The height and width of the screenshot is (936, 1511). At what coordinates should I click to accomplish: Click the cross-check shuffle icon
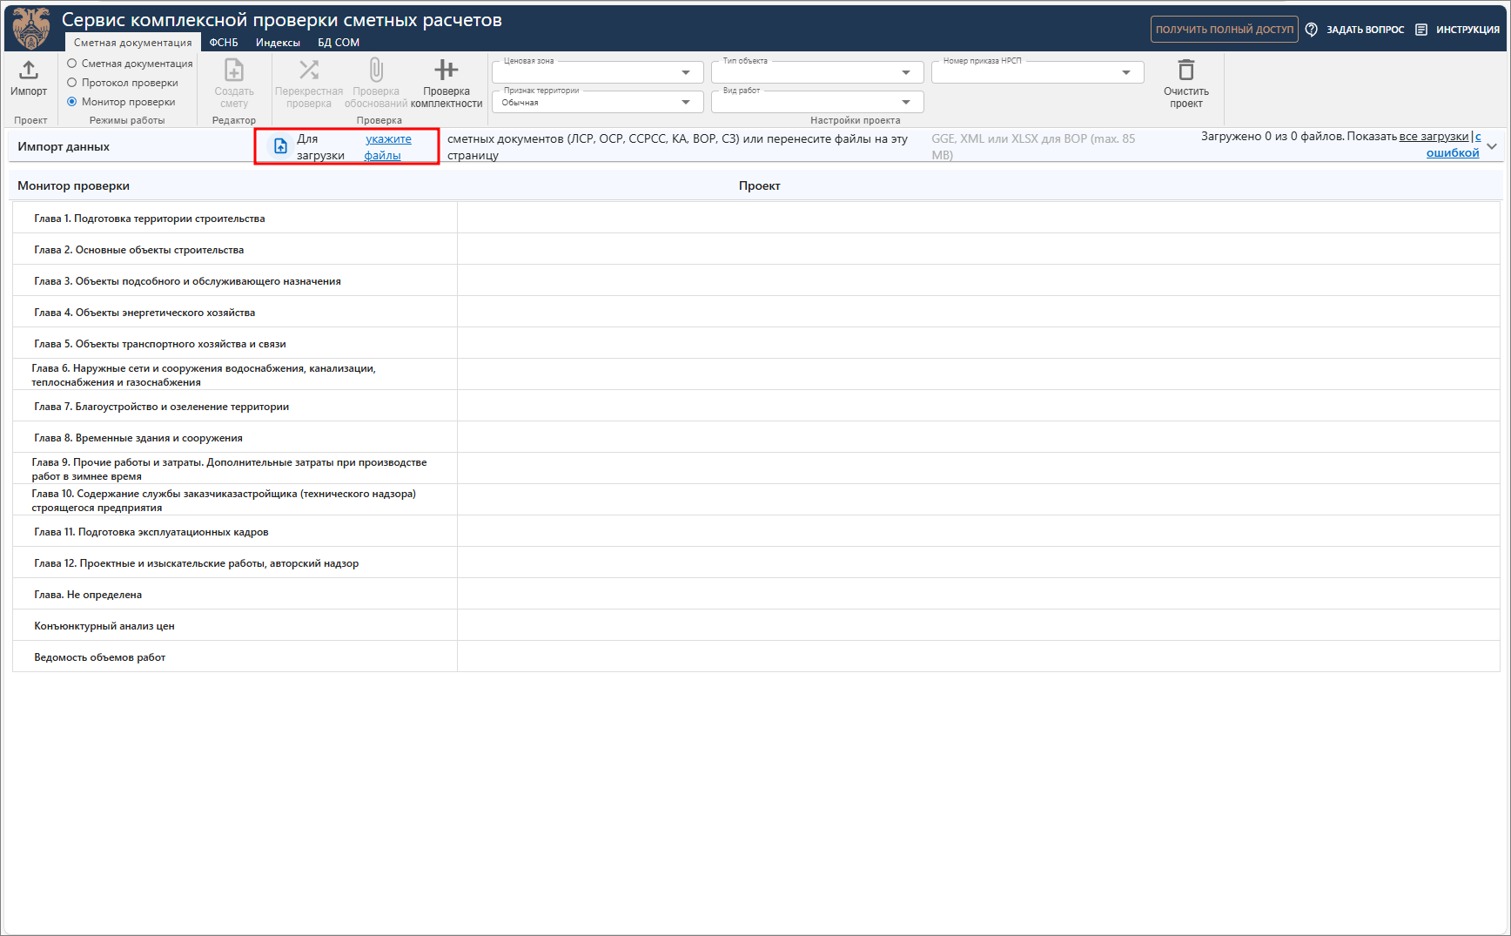pos(309,70)
